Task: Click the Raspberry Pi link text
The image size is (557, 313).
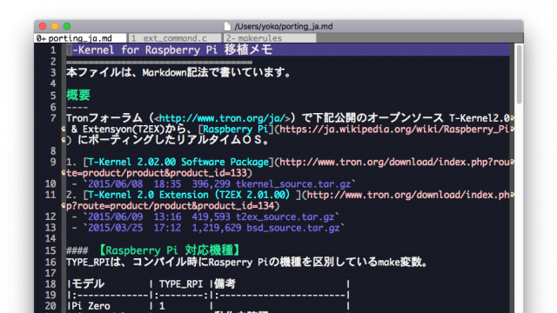Action: click(236, 130)
